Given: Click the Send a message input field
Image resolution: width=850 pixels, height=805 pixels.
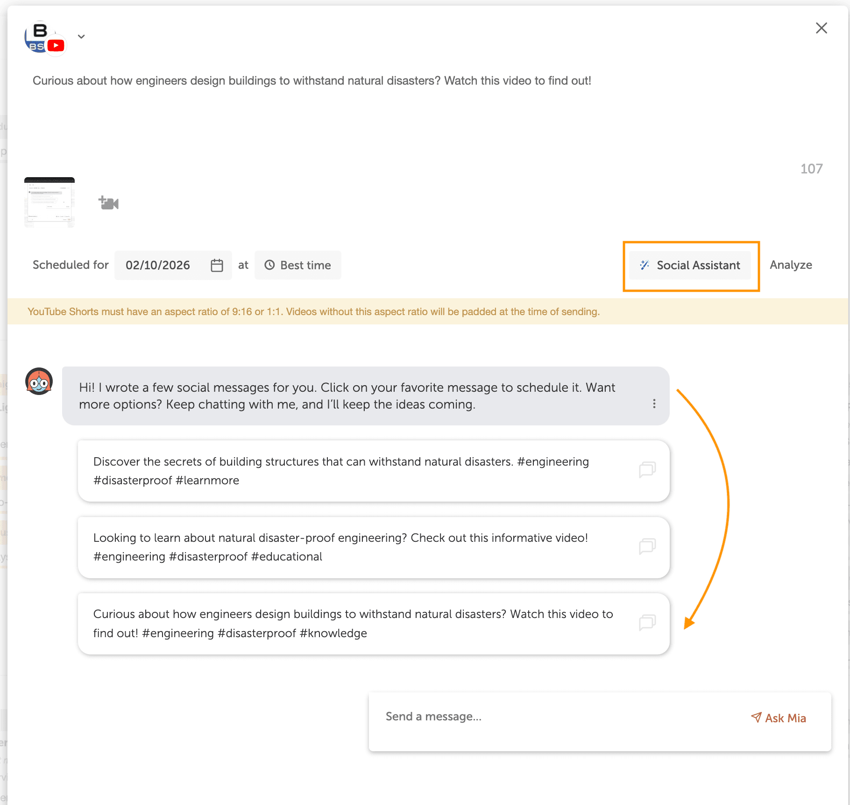Looking at the screenshot, I should [551, 717].
